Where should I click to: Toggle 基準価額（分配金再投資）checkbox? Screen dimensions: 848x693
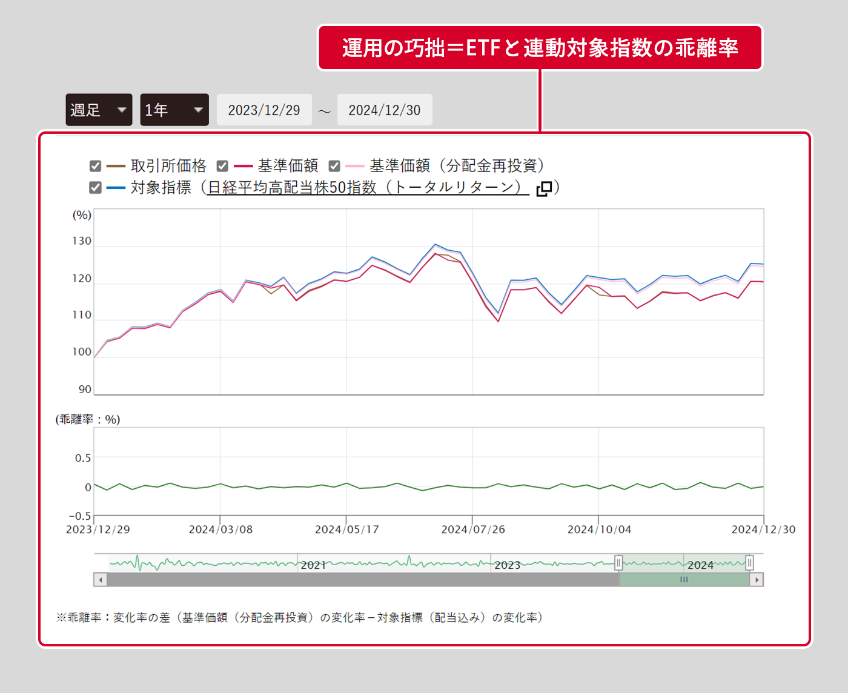pyautogui.click(x=334, y=166)
